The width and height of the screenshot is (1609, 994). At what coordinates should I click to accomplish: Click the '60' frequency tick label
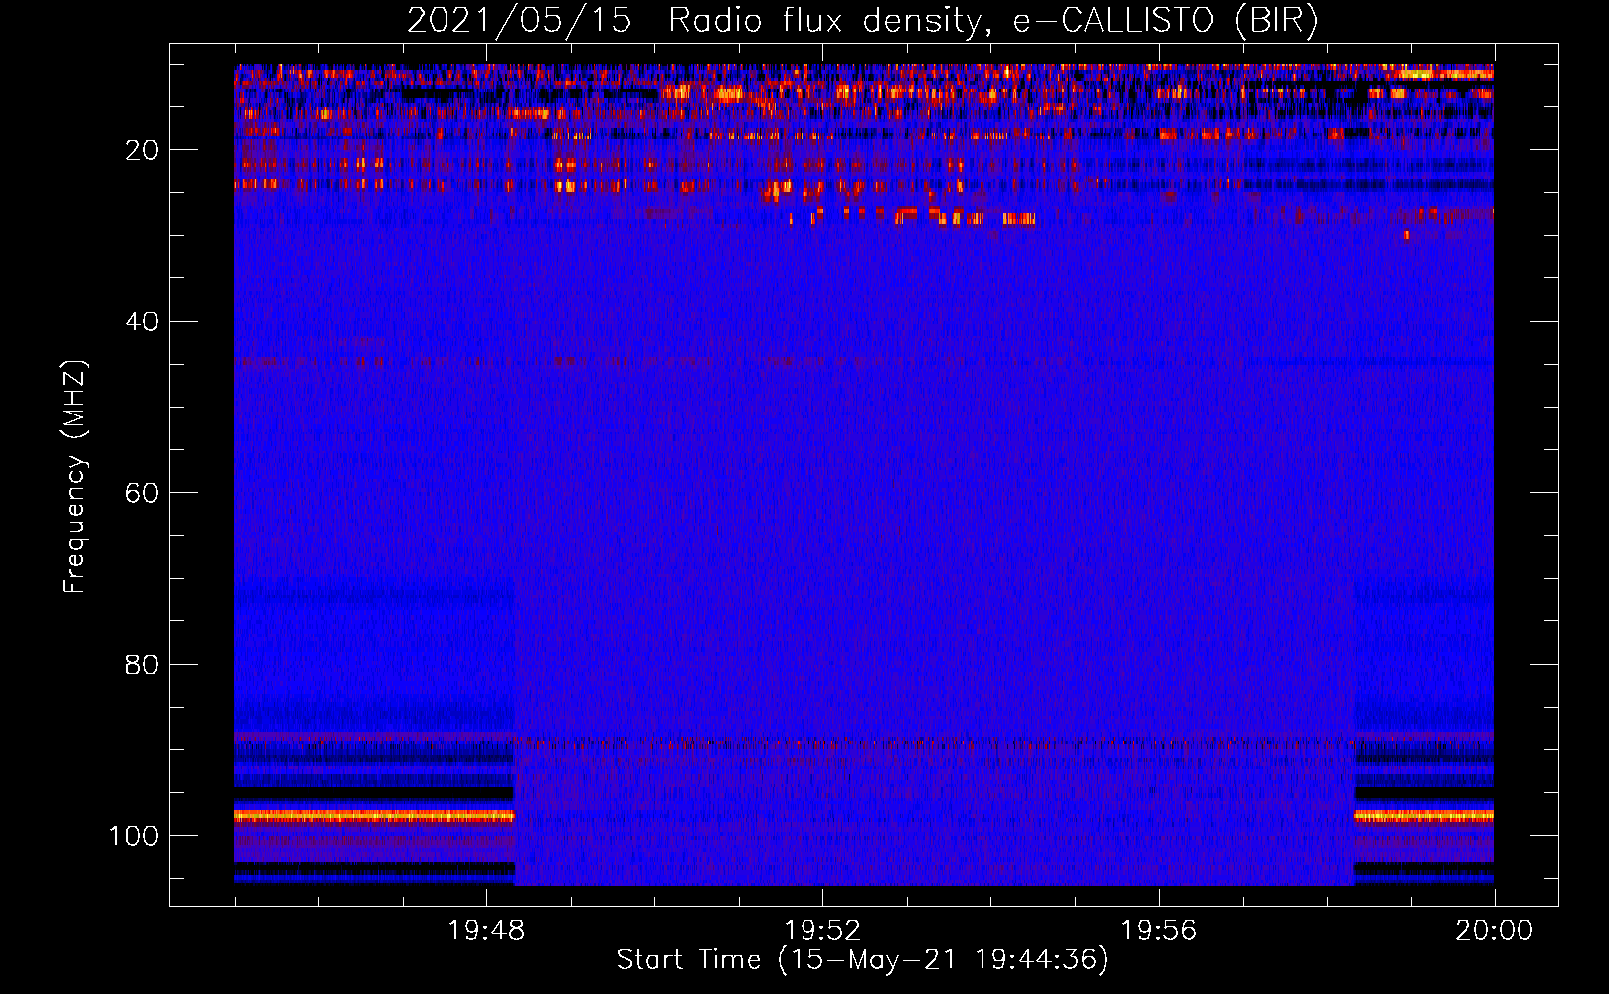coord(142,493)
